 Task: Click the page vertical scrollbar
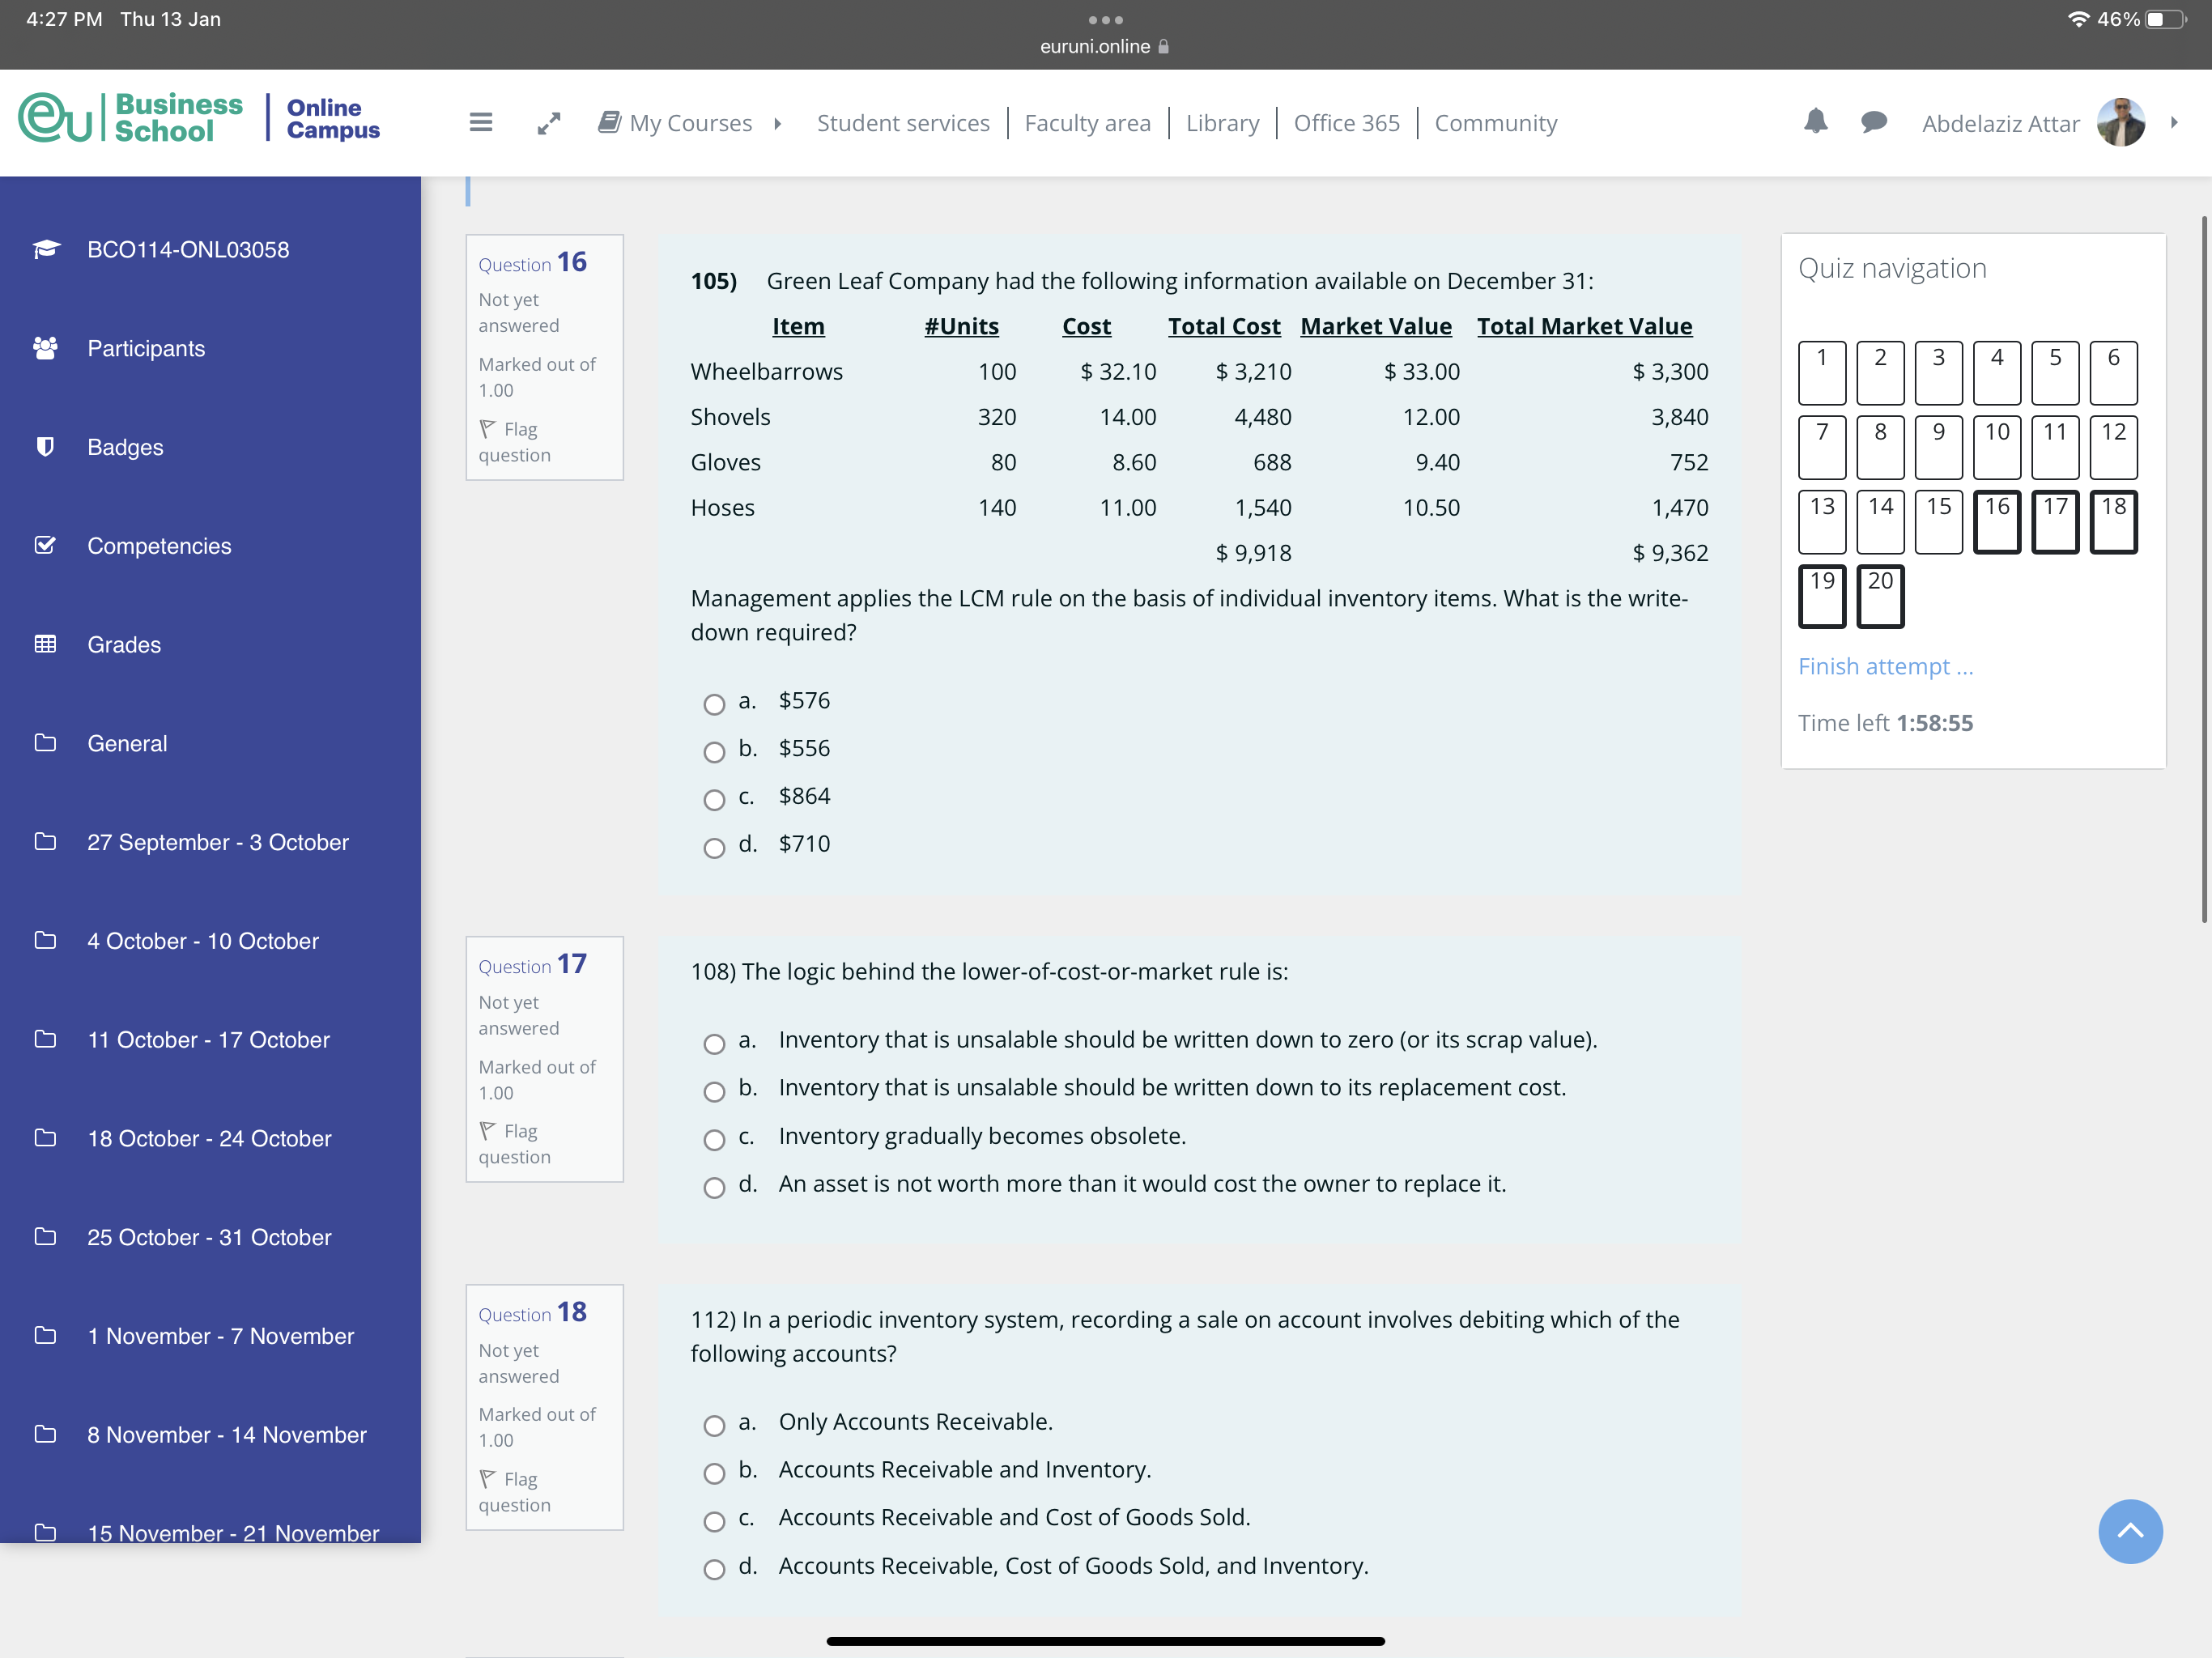coord(2203,570)
